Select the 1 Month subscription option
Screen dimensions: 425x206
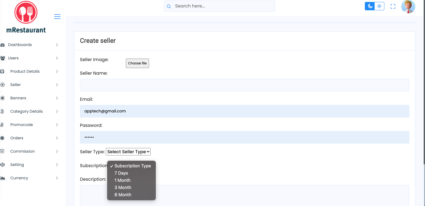131,180
